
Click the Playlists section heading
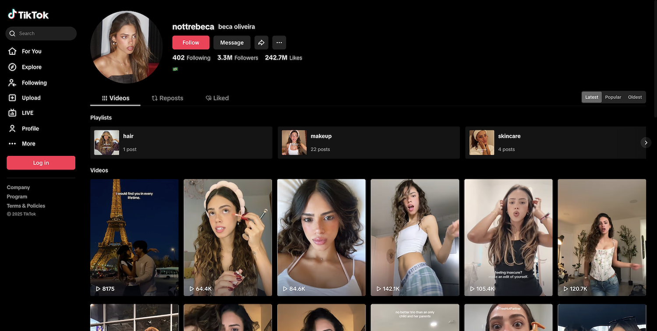coord(101,118)
